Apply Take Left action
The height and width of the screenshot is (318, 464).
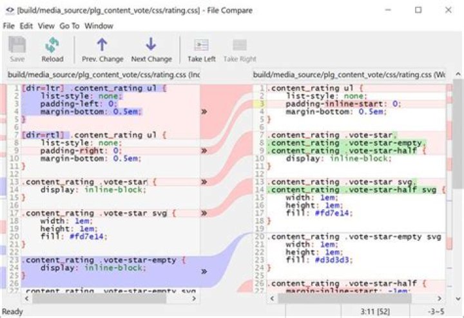tap(201, 50)
